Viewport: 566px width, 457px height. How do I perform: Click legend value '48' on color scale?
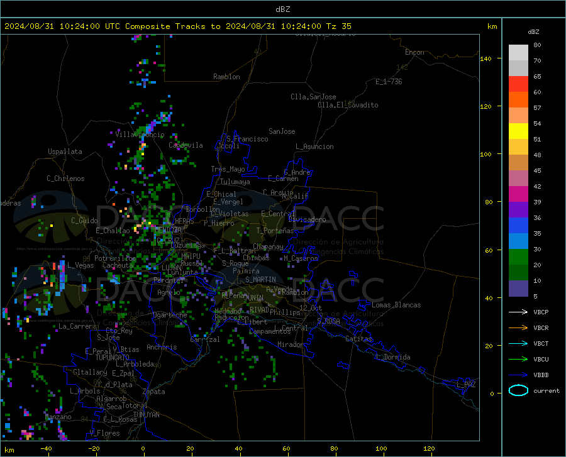point(537,155)
